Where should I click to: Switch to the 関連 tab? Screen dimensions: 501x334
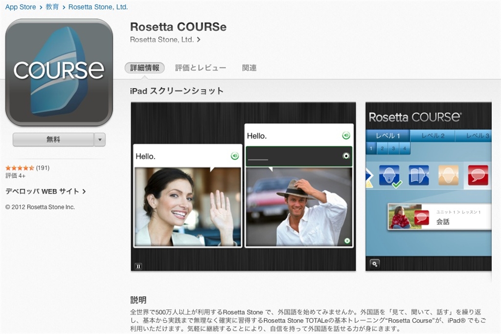[x=249, y=68]
